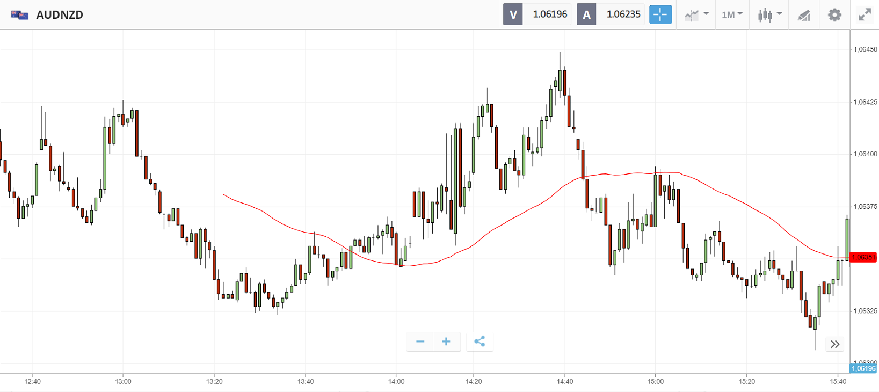Click the V sell price 1.06196 button

(537, 14)
